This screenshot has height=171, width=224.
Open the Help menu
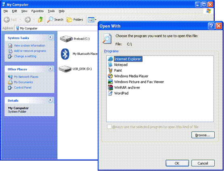pyautogui.click(x=62, y=11)
